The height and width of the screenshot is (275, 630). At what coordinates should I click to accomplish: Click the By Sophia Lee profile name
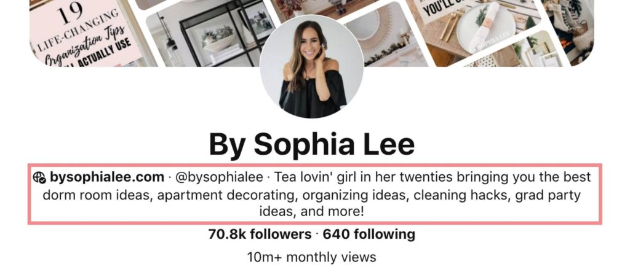(311, 144)
